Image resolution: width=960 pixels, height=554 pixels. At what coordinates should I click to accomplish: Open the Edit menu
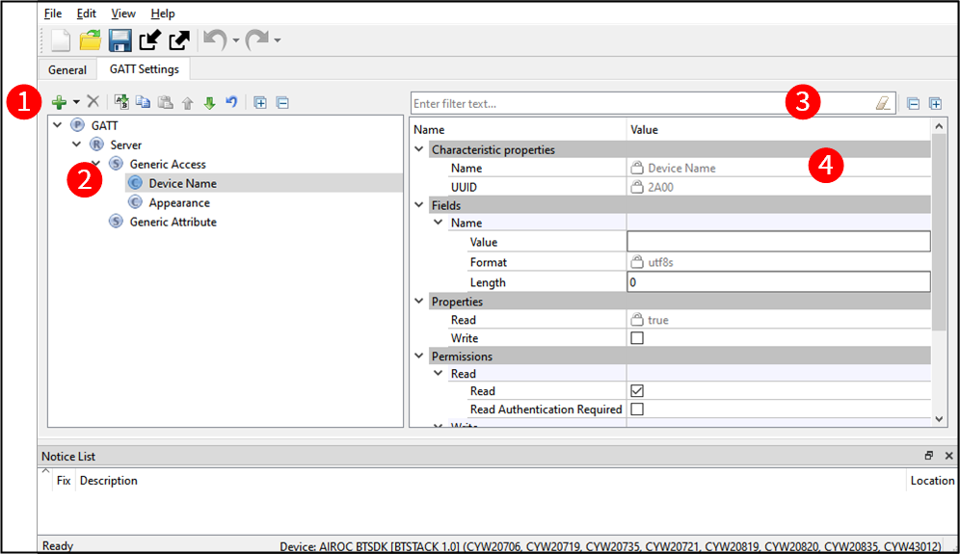pos(87,13)
